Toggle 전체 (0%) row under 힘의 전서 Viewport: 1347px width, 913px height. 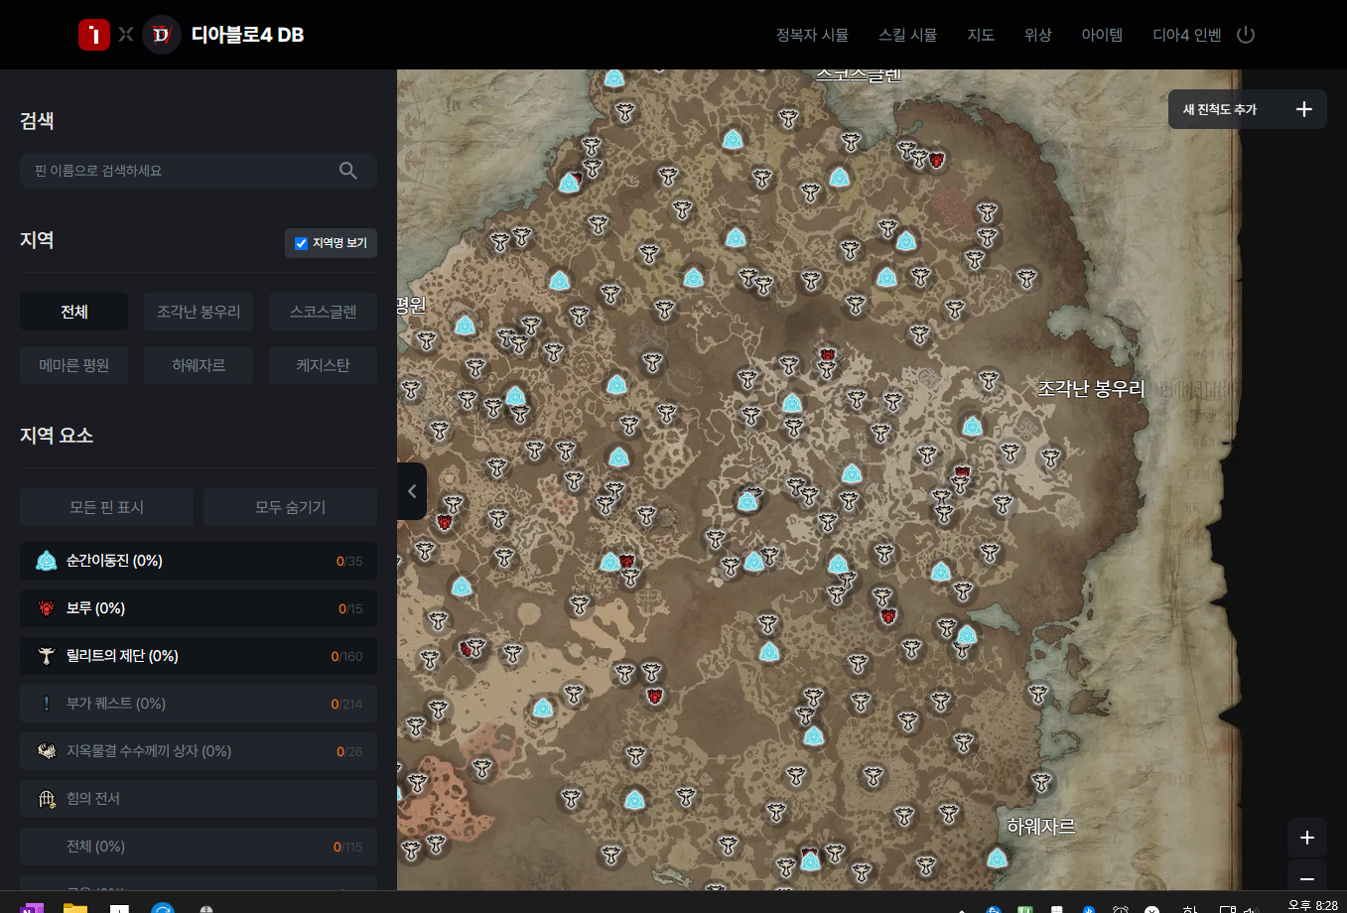[199, 847]
